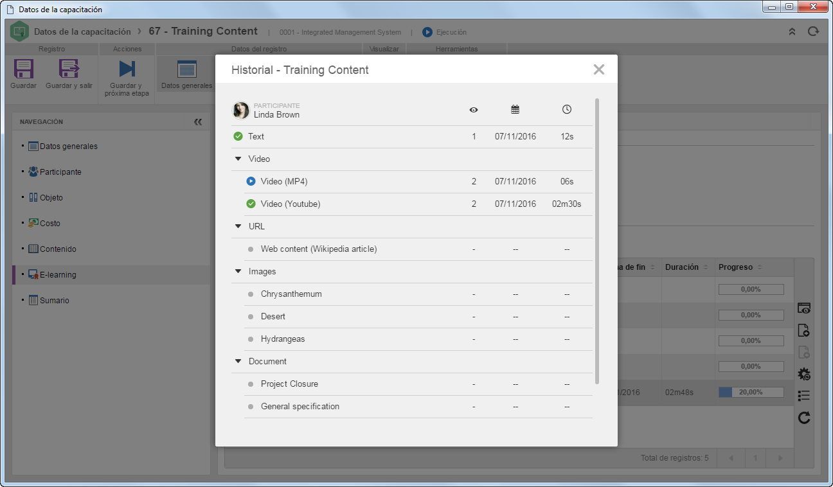Click the 20,00% progress bar

pyautogui.click(x=751, y=392)
